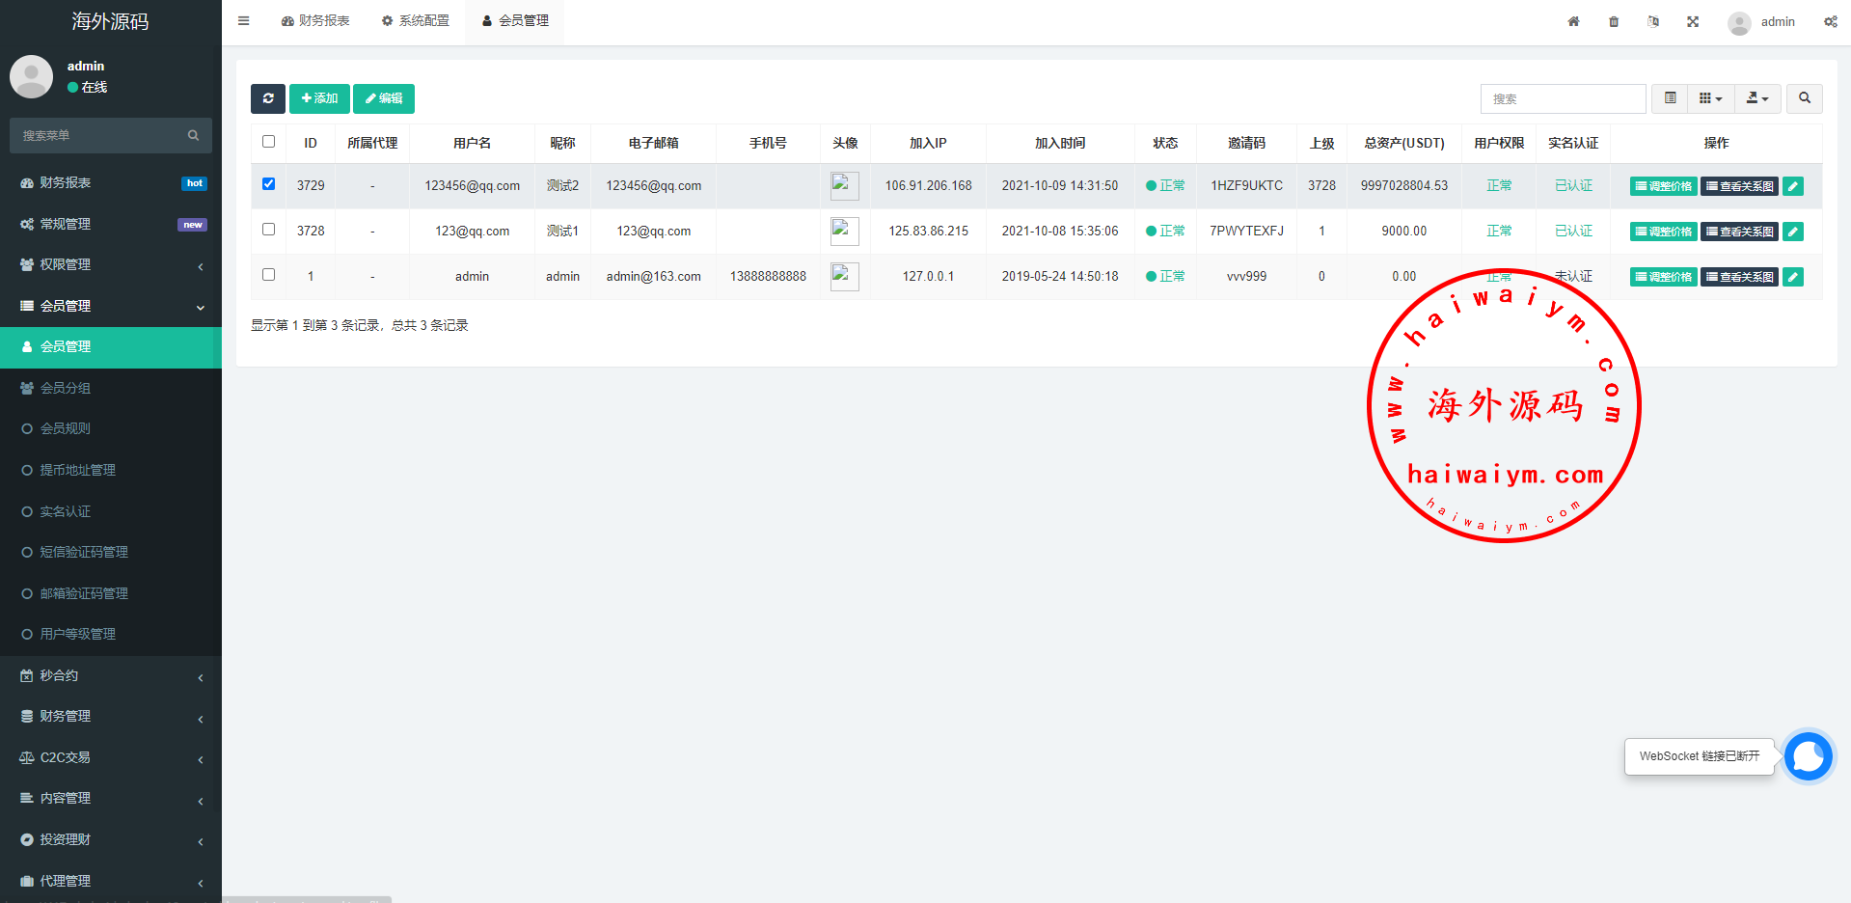Click the trash icon in top bar
This screenshot has height=903, width=1851.
1614,21
